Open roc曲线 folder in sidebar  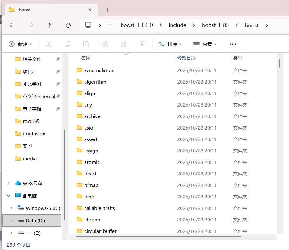point(28,121)
